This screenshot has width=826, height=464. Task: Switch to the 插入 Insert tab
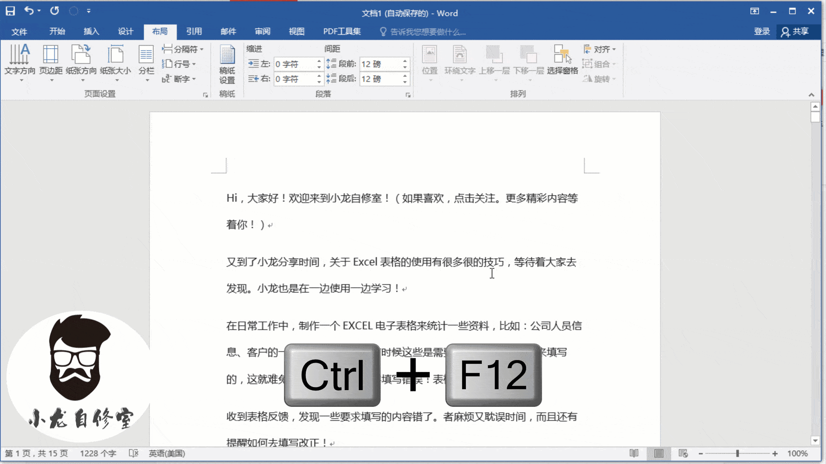pos(91,32)
